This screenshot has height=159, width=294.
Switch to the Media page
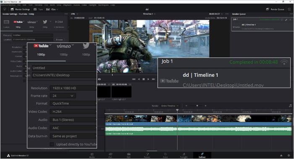pos(92,156)
